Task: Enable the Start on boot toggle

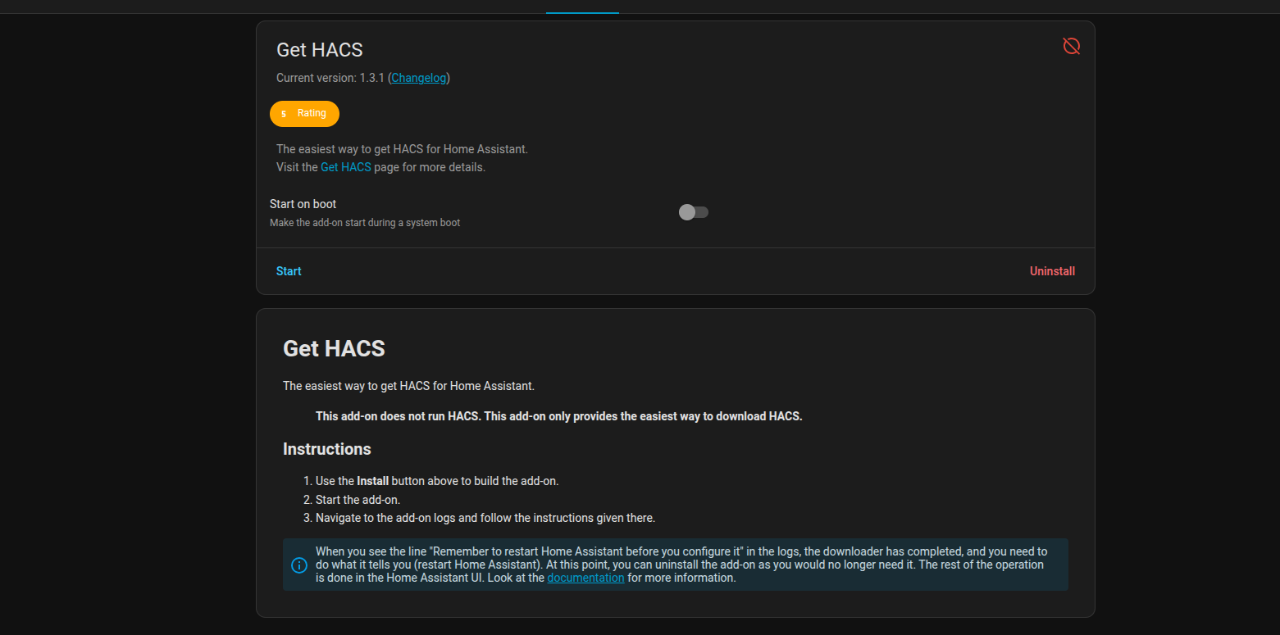Action: coord(693,212)
